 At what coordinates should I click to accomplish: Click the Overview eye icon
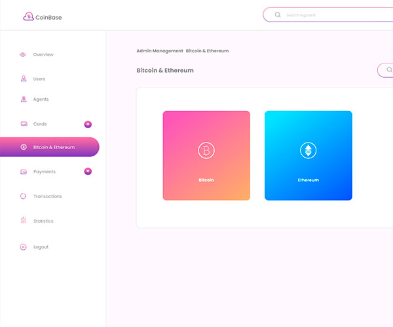pos(23,54)
